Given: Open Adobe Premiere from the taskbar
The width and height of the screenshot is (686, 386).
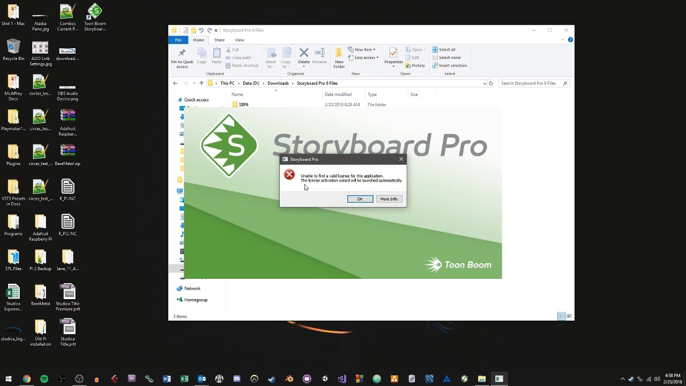Looking at the screenshot, I should click(x=132, y=379).
